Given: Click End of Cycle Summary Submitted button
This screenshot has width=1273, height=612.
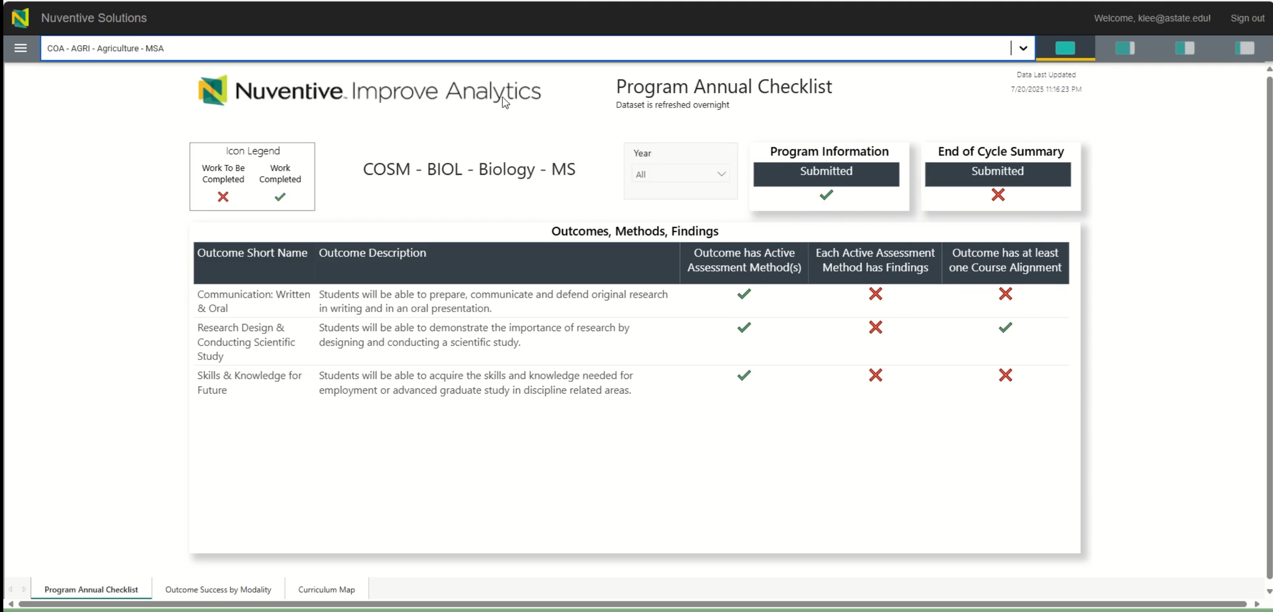Looking at the screenshot, I should 998,174.
